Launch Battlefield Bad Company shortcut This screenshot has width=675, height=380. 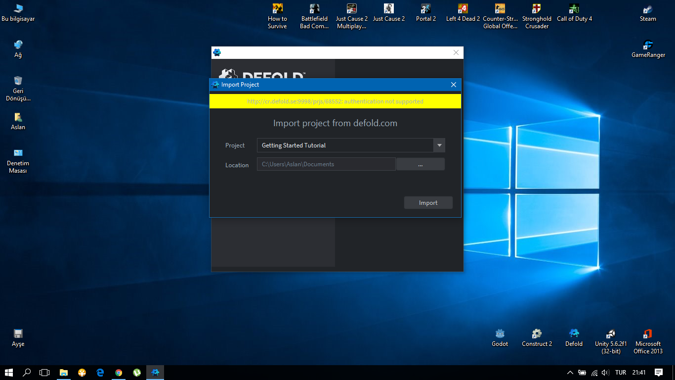tap(314, 17)
